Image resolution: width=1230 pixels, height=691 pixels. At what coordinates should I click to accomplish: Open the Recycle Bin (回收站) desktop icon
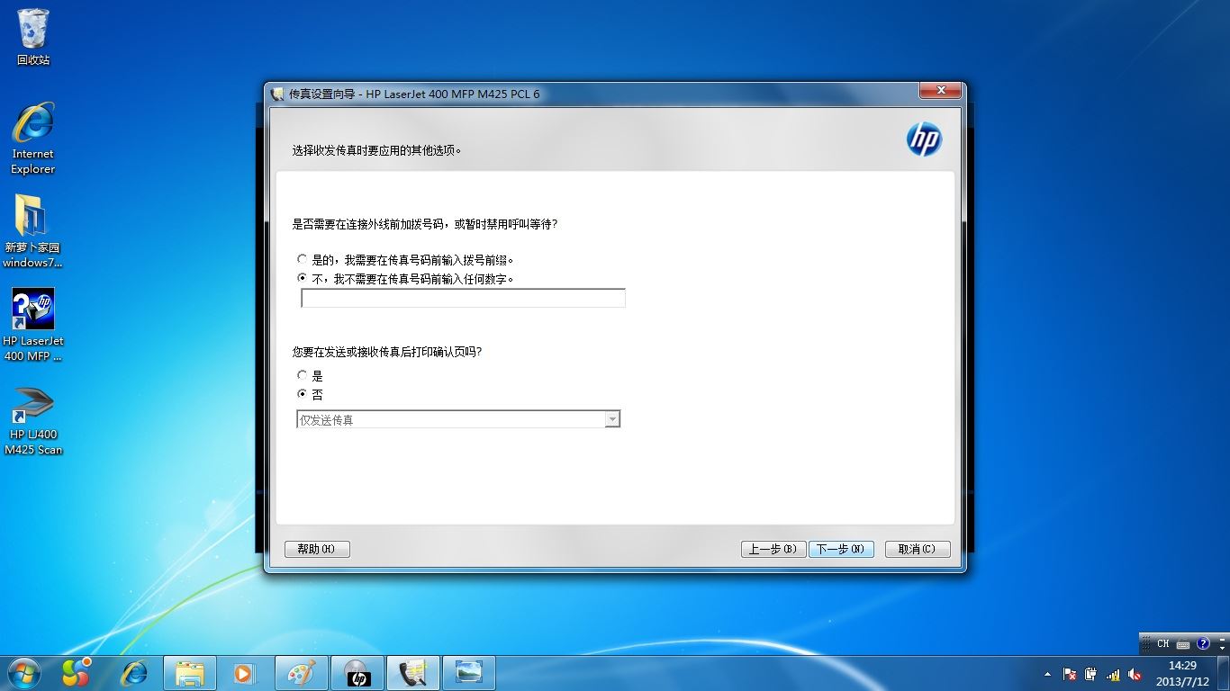tap(33, 38)
